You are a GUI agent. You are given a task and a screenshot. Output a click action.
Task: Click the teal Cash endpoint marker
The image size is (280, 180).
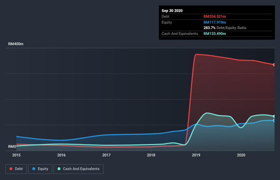274,116
